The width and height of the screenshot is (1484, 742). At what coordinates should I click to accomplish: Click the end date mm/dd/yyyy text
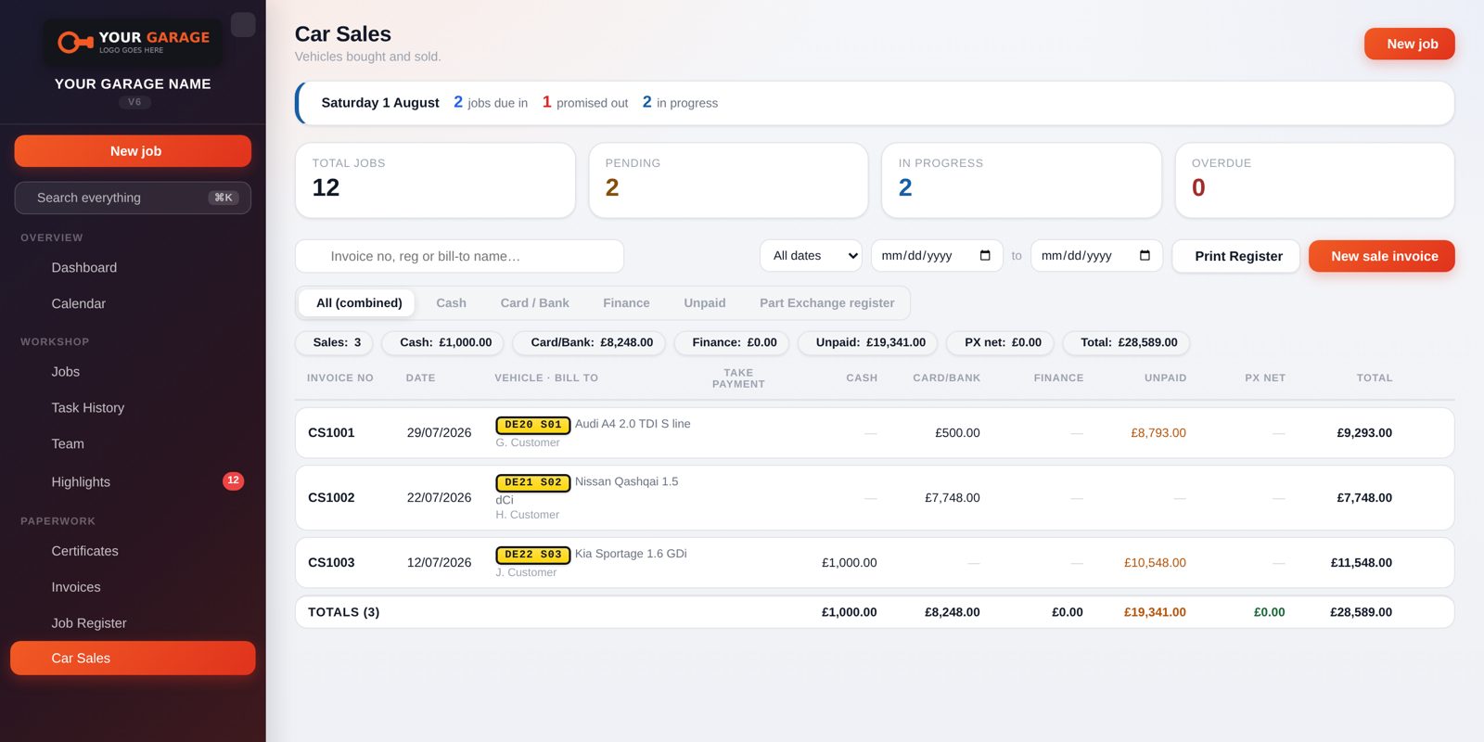pyautogui.click(x=1076, y=256)
